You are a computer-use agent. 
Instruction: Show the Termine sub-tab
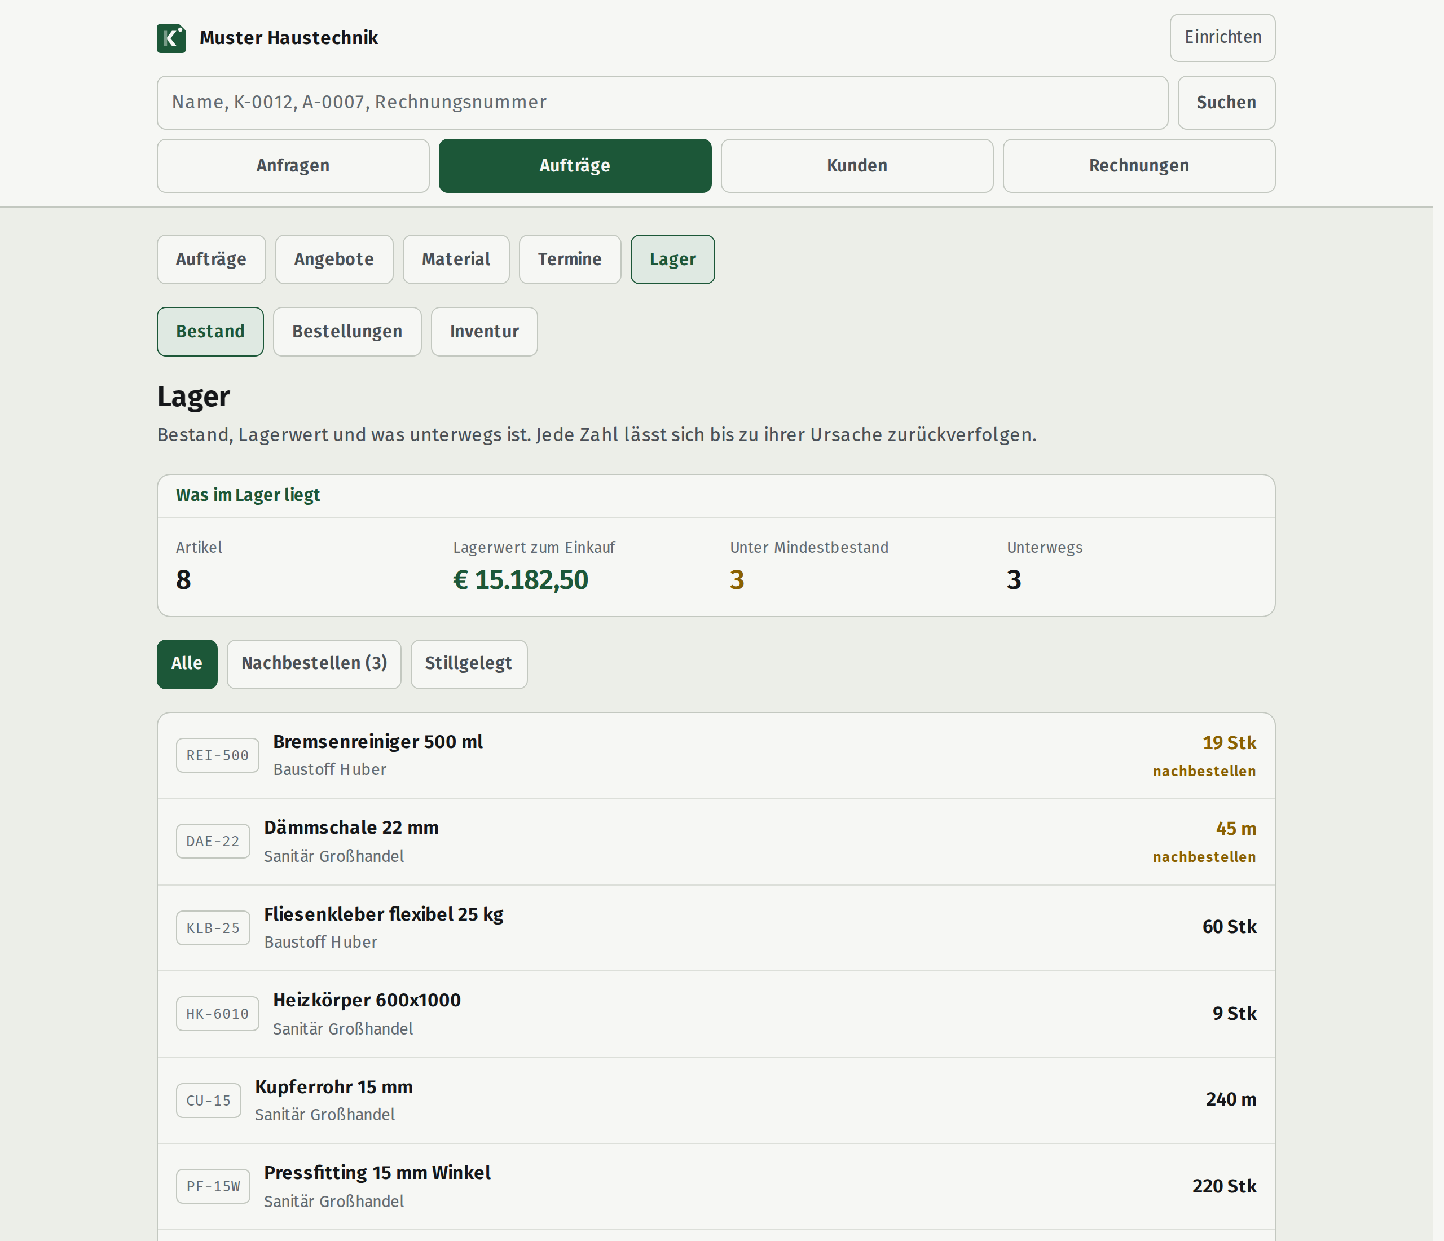coord(569,259)
